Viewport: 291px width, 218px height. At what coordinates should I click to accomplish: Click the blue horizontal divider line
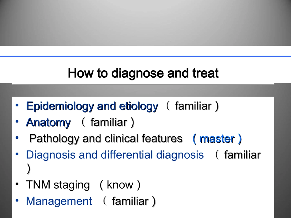(x=145, y=56)
